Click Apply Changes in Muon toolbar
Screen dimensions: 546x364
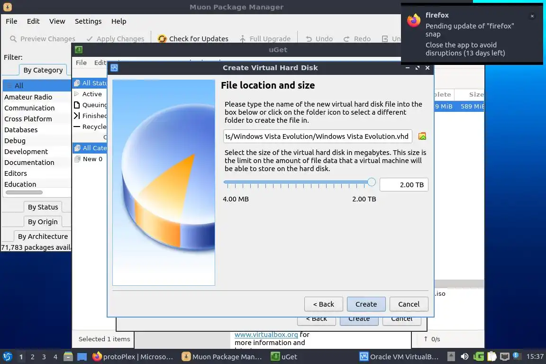coord(115,39)
